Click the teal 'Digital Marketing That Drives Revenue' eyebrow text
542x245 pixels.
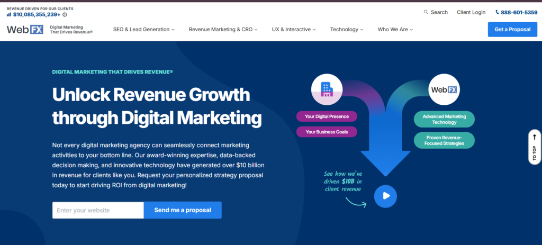pos(112,72)
